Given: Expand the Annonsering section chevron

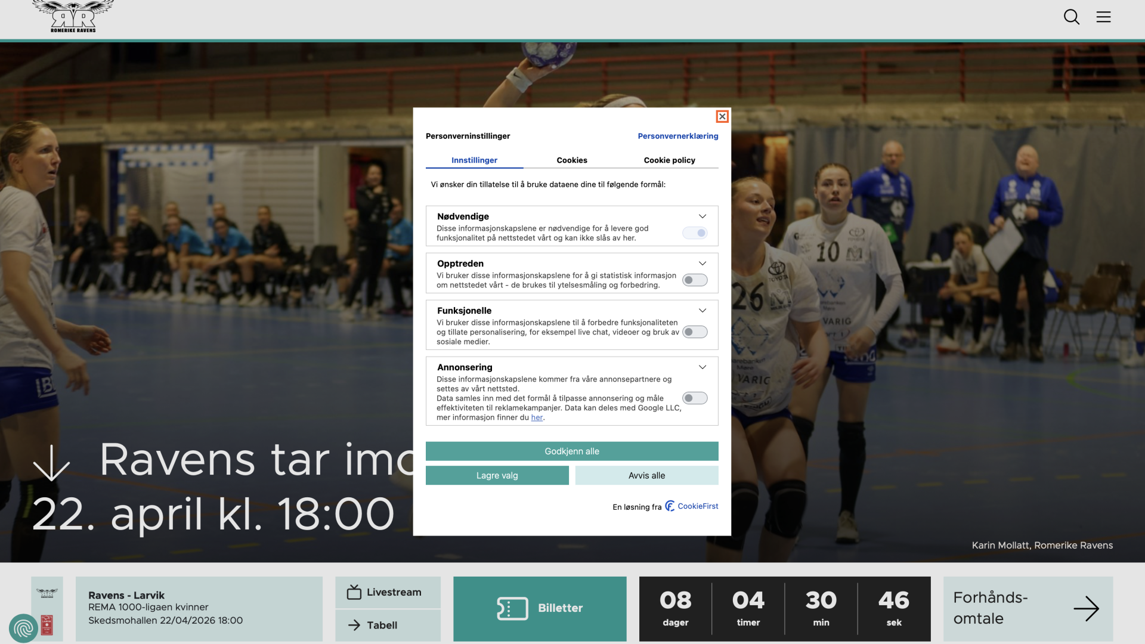Looking at the screenshot, I should 703,367.
